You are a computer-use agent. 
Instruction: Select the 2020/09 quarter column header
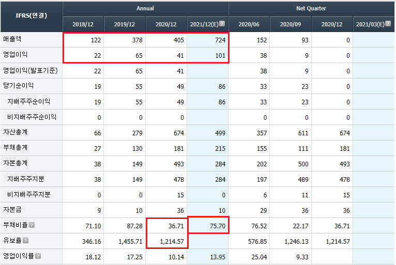[291, 24]
